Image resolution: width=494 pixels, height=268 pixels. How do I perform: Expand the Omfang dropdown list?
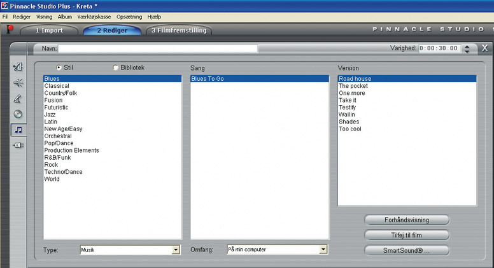click(323, 250)
